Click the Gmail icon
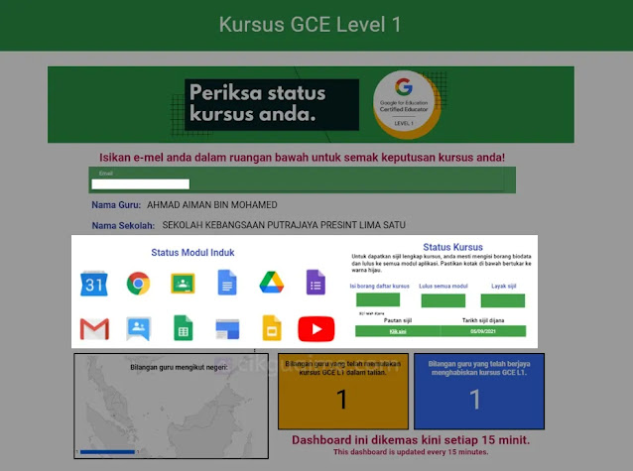The image size is (633, 471). [x=93, y=328]
